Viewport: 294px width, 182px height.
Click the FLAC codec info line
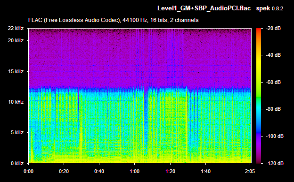coord(113,20)
